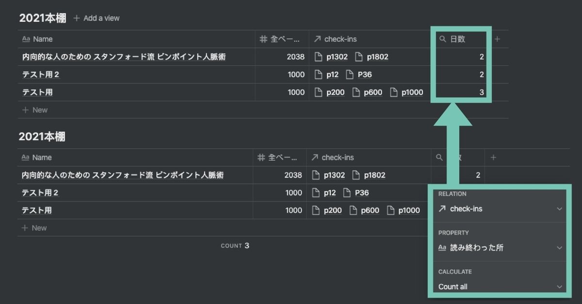
Task: Click the page icon next to p200 in bottom table
Action: 316,211
